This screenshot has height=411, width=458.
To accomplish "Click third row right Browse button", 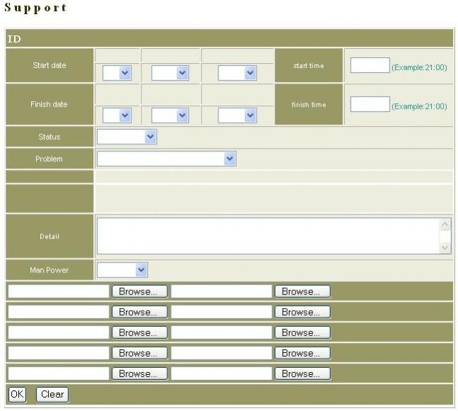I will 303,332.
